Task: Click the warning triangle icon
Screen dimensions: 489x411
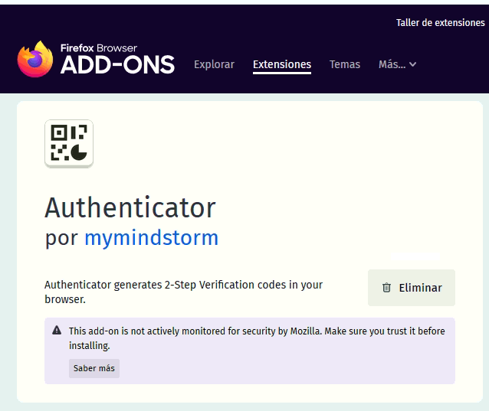Action: (x=57, y=331)
